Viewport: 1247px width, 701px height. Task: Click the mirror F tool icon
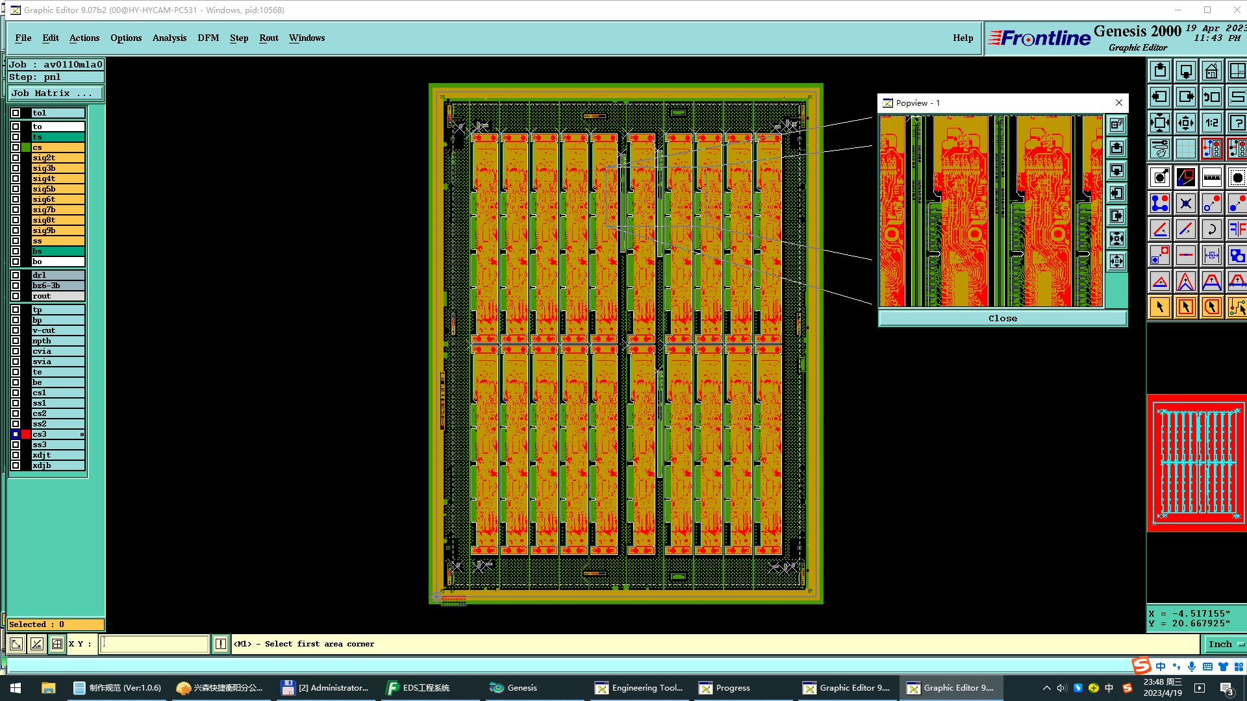coord(1237,229)
